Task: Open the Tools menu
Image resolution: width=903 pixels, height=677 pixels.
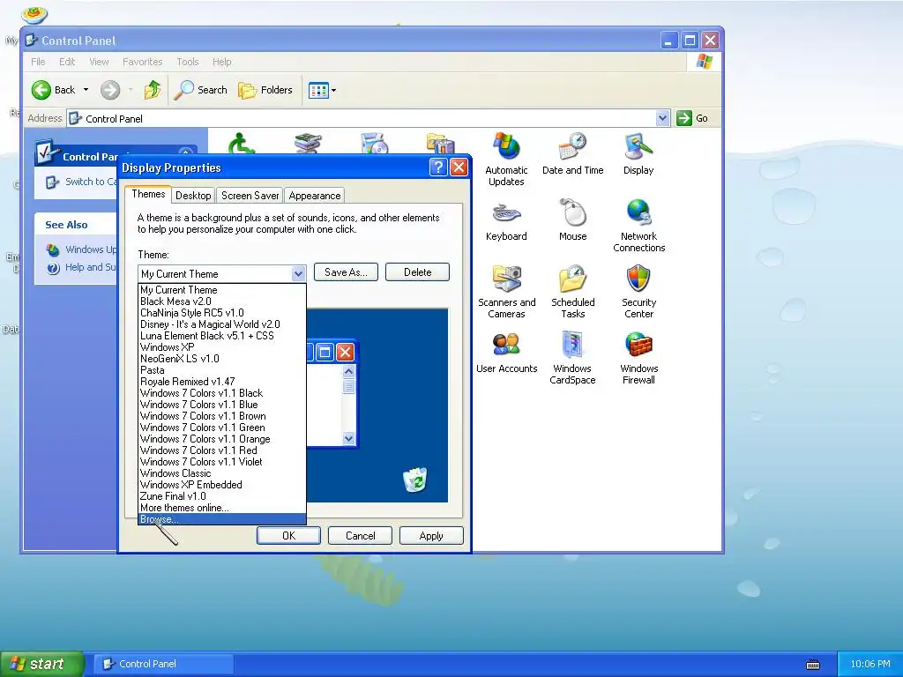Action: pos(188,62)
